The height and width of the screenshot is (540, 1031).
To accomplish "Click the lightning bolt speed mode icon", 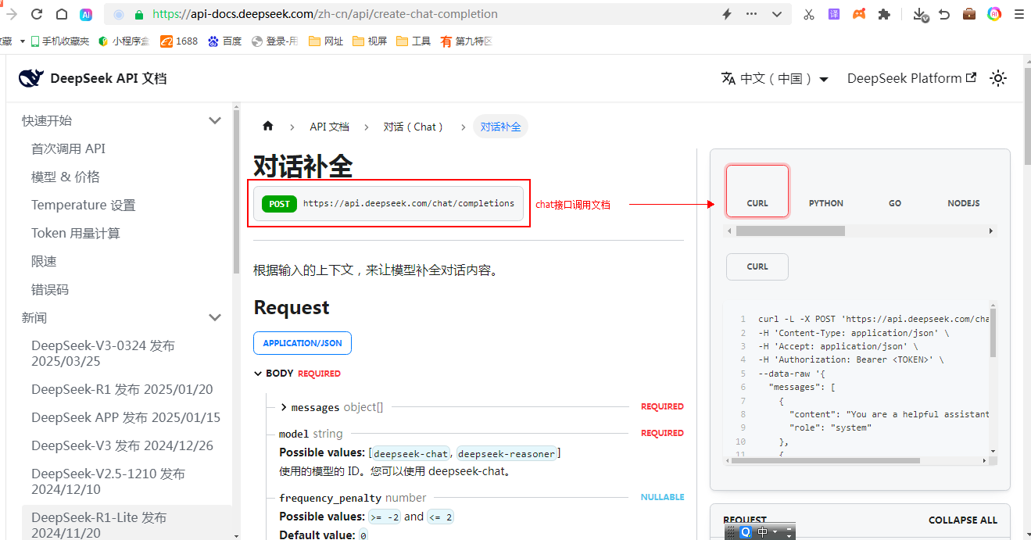I will tap(727, 14).
